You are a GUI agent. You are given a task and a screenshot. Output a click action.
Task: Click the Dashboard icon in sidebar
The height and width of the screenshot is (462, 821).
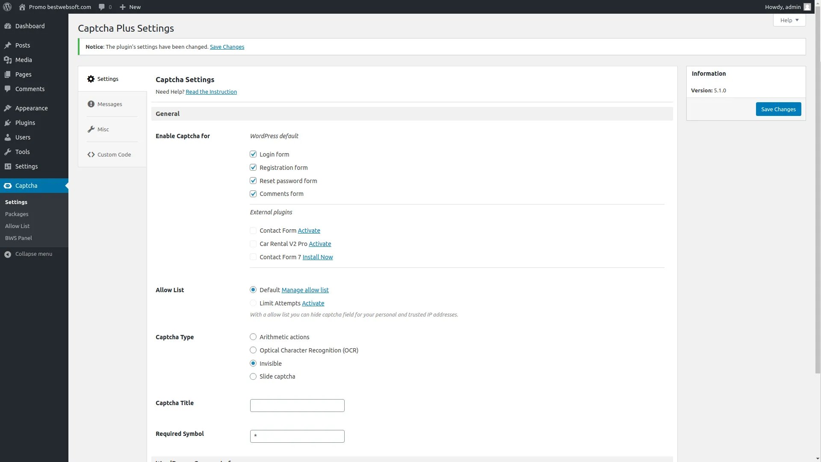pos(8,26)
